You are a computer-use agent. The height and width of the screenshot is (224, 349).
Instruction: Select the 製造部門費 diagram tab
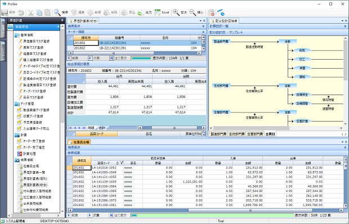pos(218,134)
